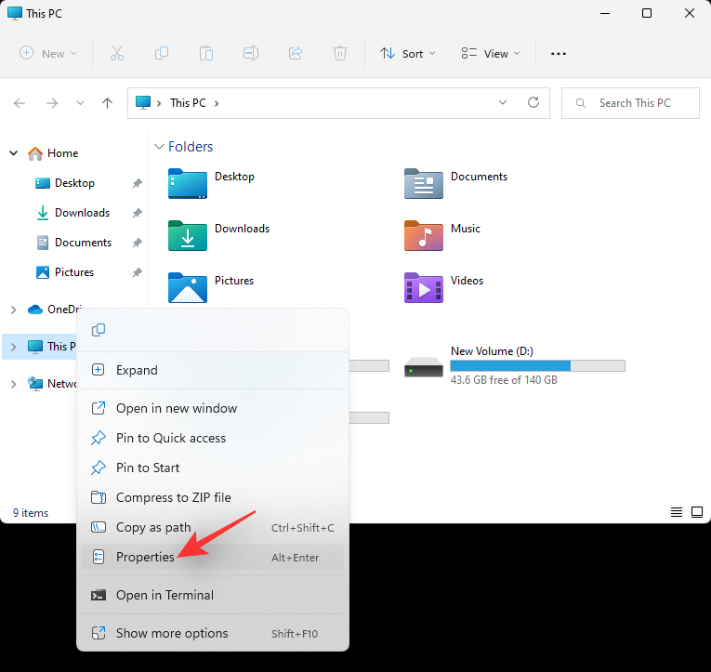The image size is (711, 672).
Task: Click the copy icon atop context menu
Action: tap(99, 330)
